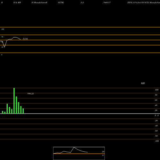Select the 'SI(TM)' header text

click(61, 3)
